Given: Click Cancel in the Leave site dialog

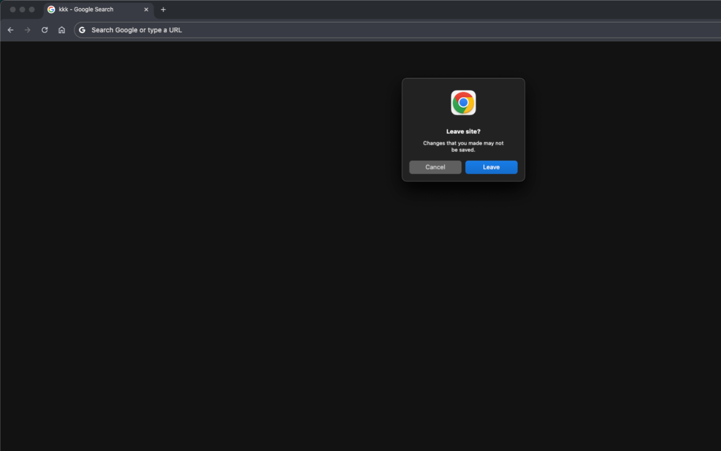Looking at the screenshot, I should [435, 167].
